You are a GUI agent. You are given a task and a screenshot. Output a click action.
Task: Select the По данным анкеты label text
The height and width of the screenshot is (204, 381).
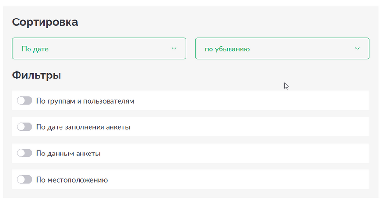tap(68, 154)
